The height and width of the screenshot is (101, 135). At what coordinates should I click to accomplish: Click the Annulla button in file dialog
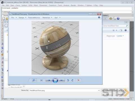click(121, 94)
